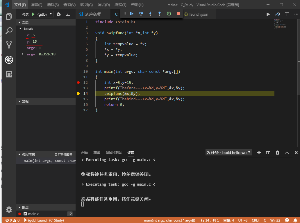Screen dimensions: 300x223
Task: Stop debugging with red square
Action: [x=178, y=14]
